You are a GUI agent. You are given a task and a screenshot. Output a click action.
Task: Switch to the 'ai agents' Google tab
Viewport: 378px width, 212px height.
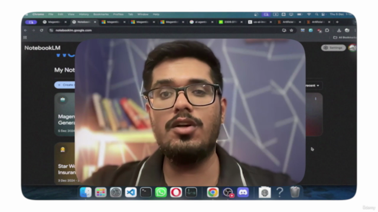tap(201, 22)
